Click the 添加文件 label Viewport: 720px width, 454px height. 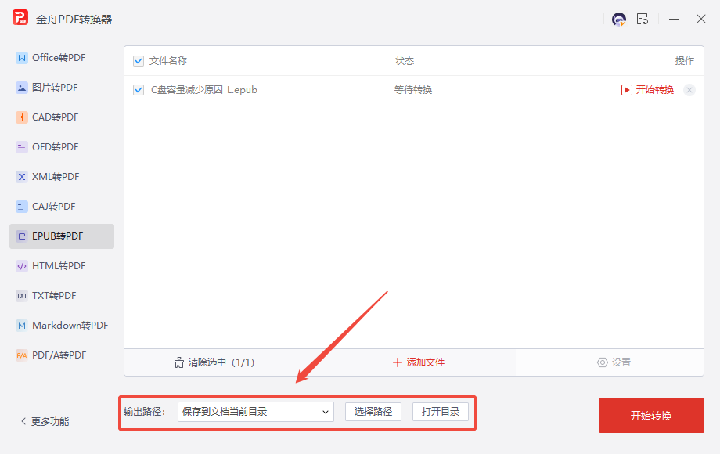pyautogui.click(x=425, y=362)
